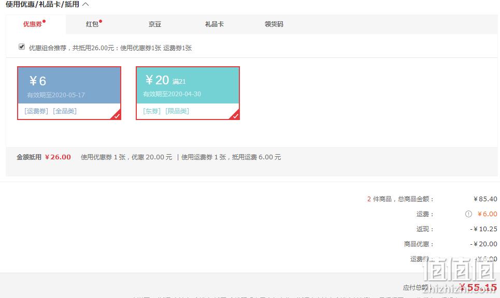Go to the 礼品卡 tab
Screen dimensions: 500x298
[215, 24]
